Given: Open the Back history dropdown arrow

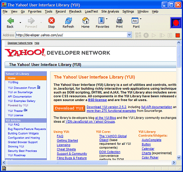Looking at the screenshot, I should [20, 23].
